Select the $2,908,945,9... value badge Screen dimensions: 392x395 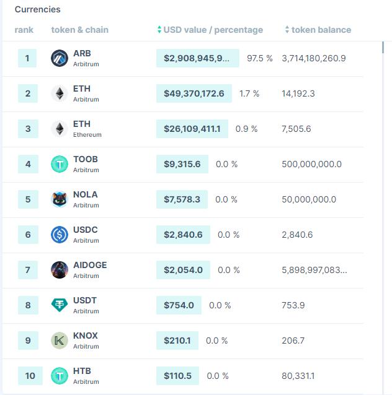(x=198, y=58)
